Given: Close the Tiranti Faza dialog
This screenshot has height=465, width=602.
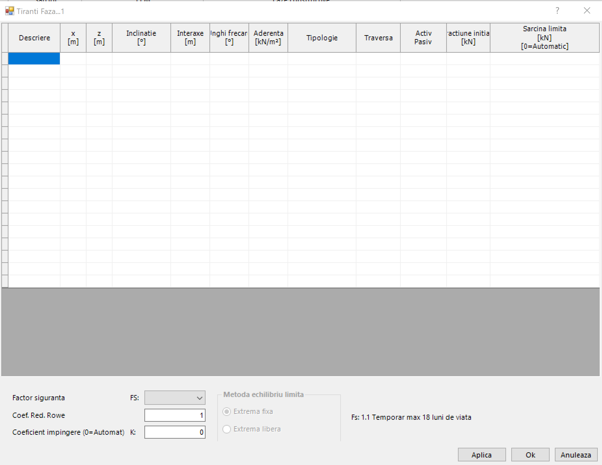Looking at the screenshot, I should click(x=587, y=11).
